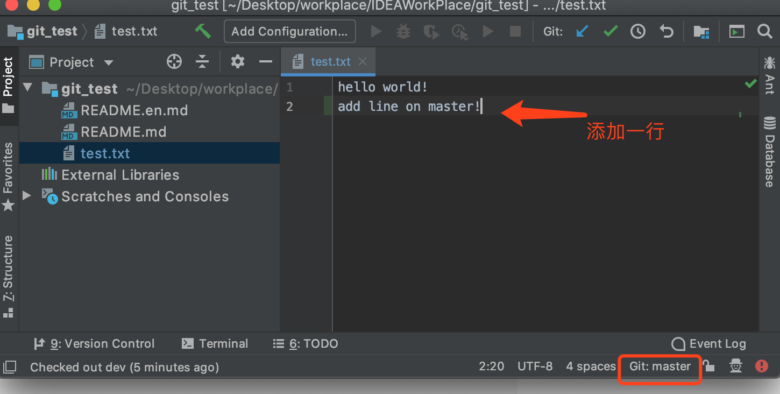The image size is (780, 394).
Task: Collapse all with Project panel collapse icon
Action: pyautogui.click(x=202, y=62)
